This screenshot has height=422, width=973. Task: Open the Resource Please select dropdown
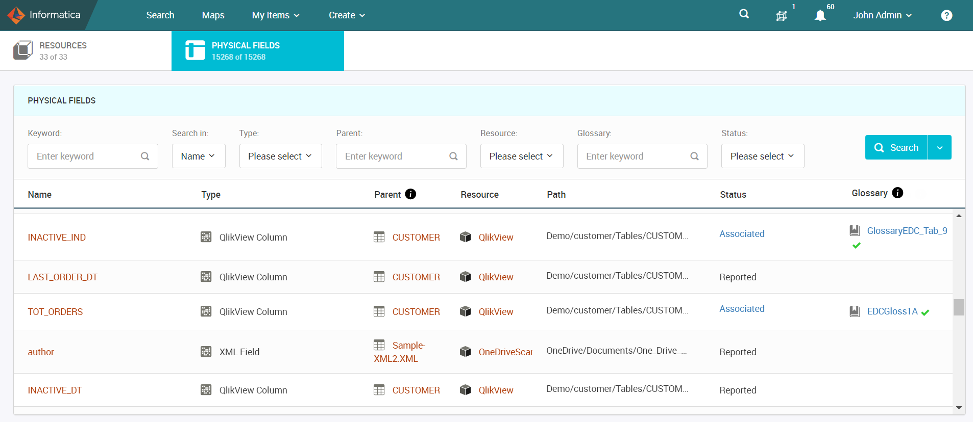pyautogui.click(x=522, y=156)
